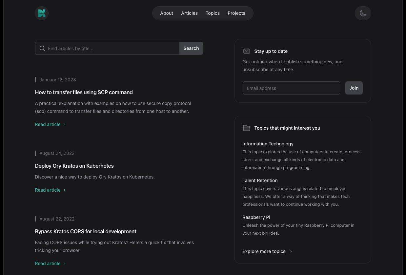Click the arrow after the SCP article's Read article
This screenshot has height=275, width=406.
65,124
